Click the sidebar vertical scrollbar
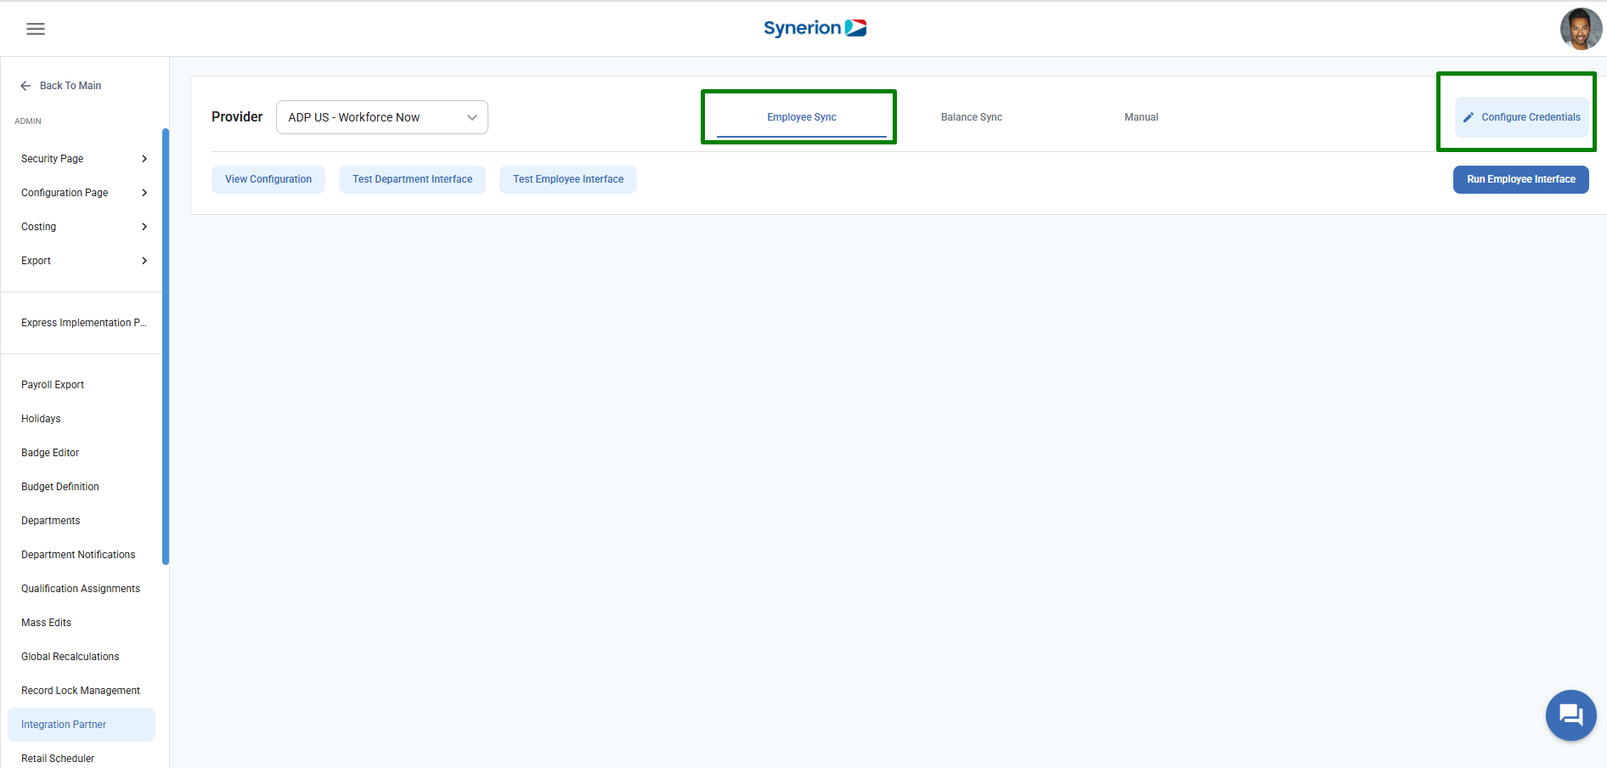 point(166,346)
